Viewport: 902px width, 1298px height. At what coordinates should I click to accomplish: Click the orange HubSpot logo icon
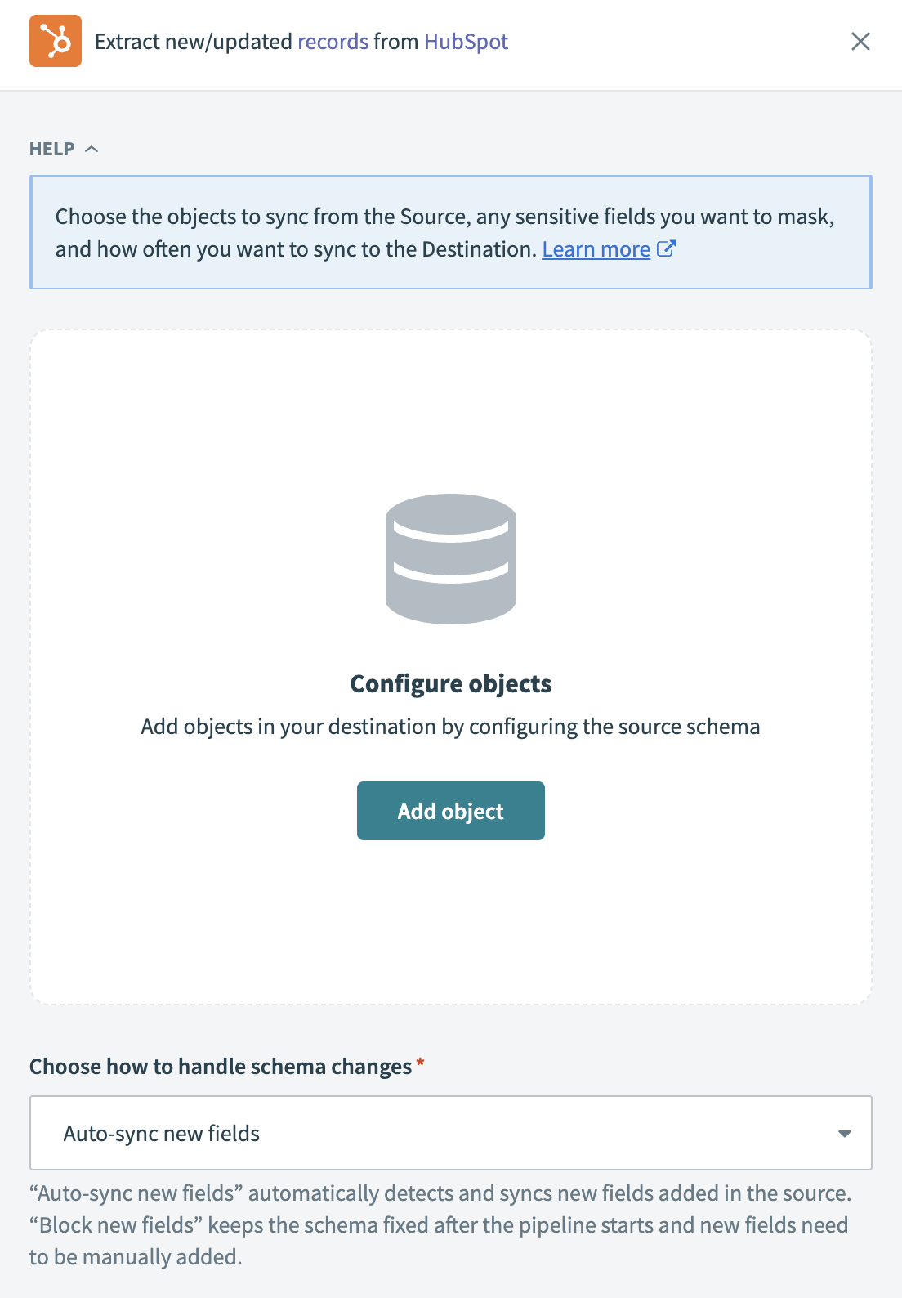point(56,41)
